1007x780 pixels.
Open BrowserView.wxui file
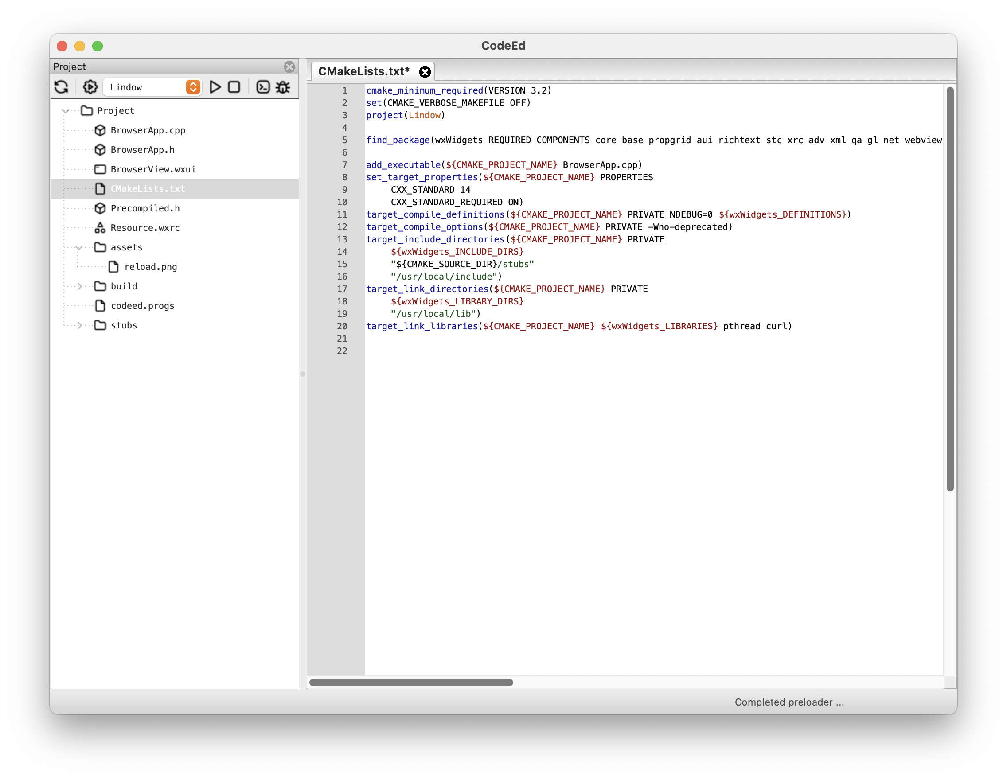coord(153,169)
